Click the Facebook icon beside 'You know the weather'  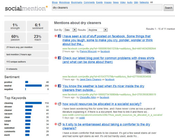coord(59,86)
